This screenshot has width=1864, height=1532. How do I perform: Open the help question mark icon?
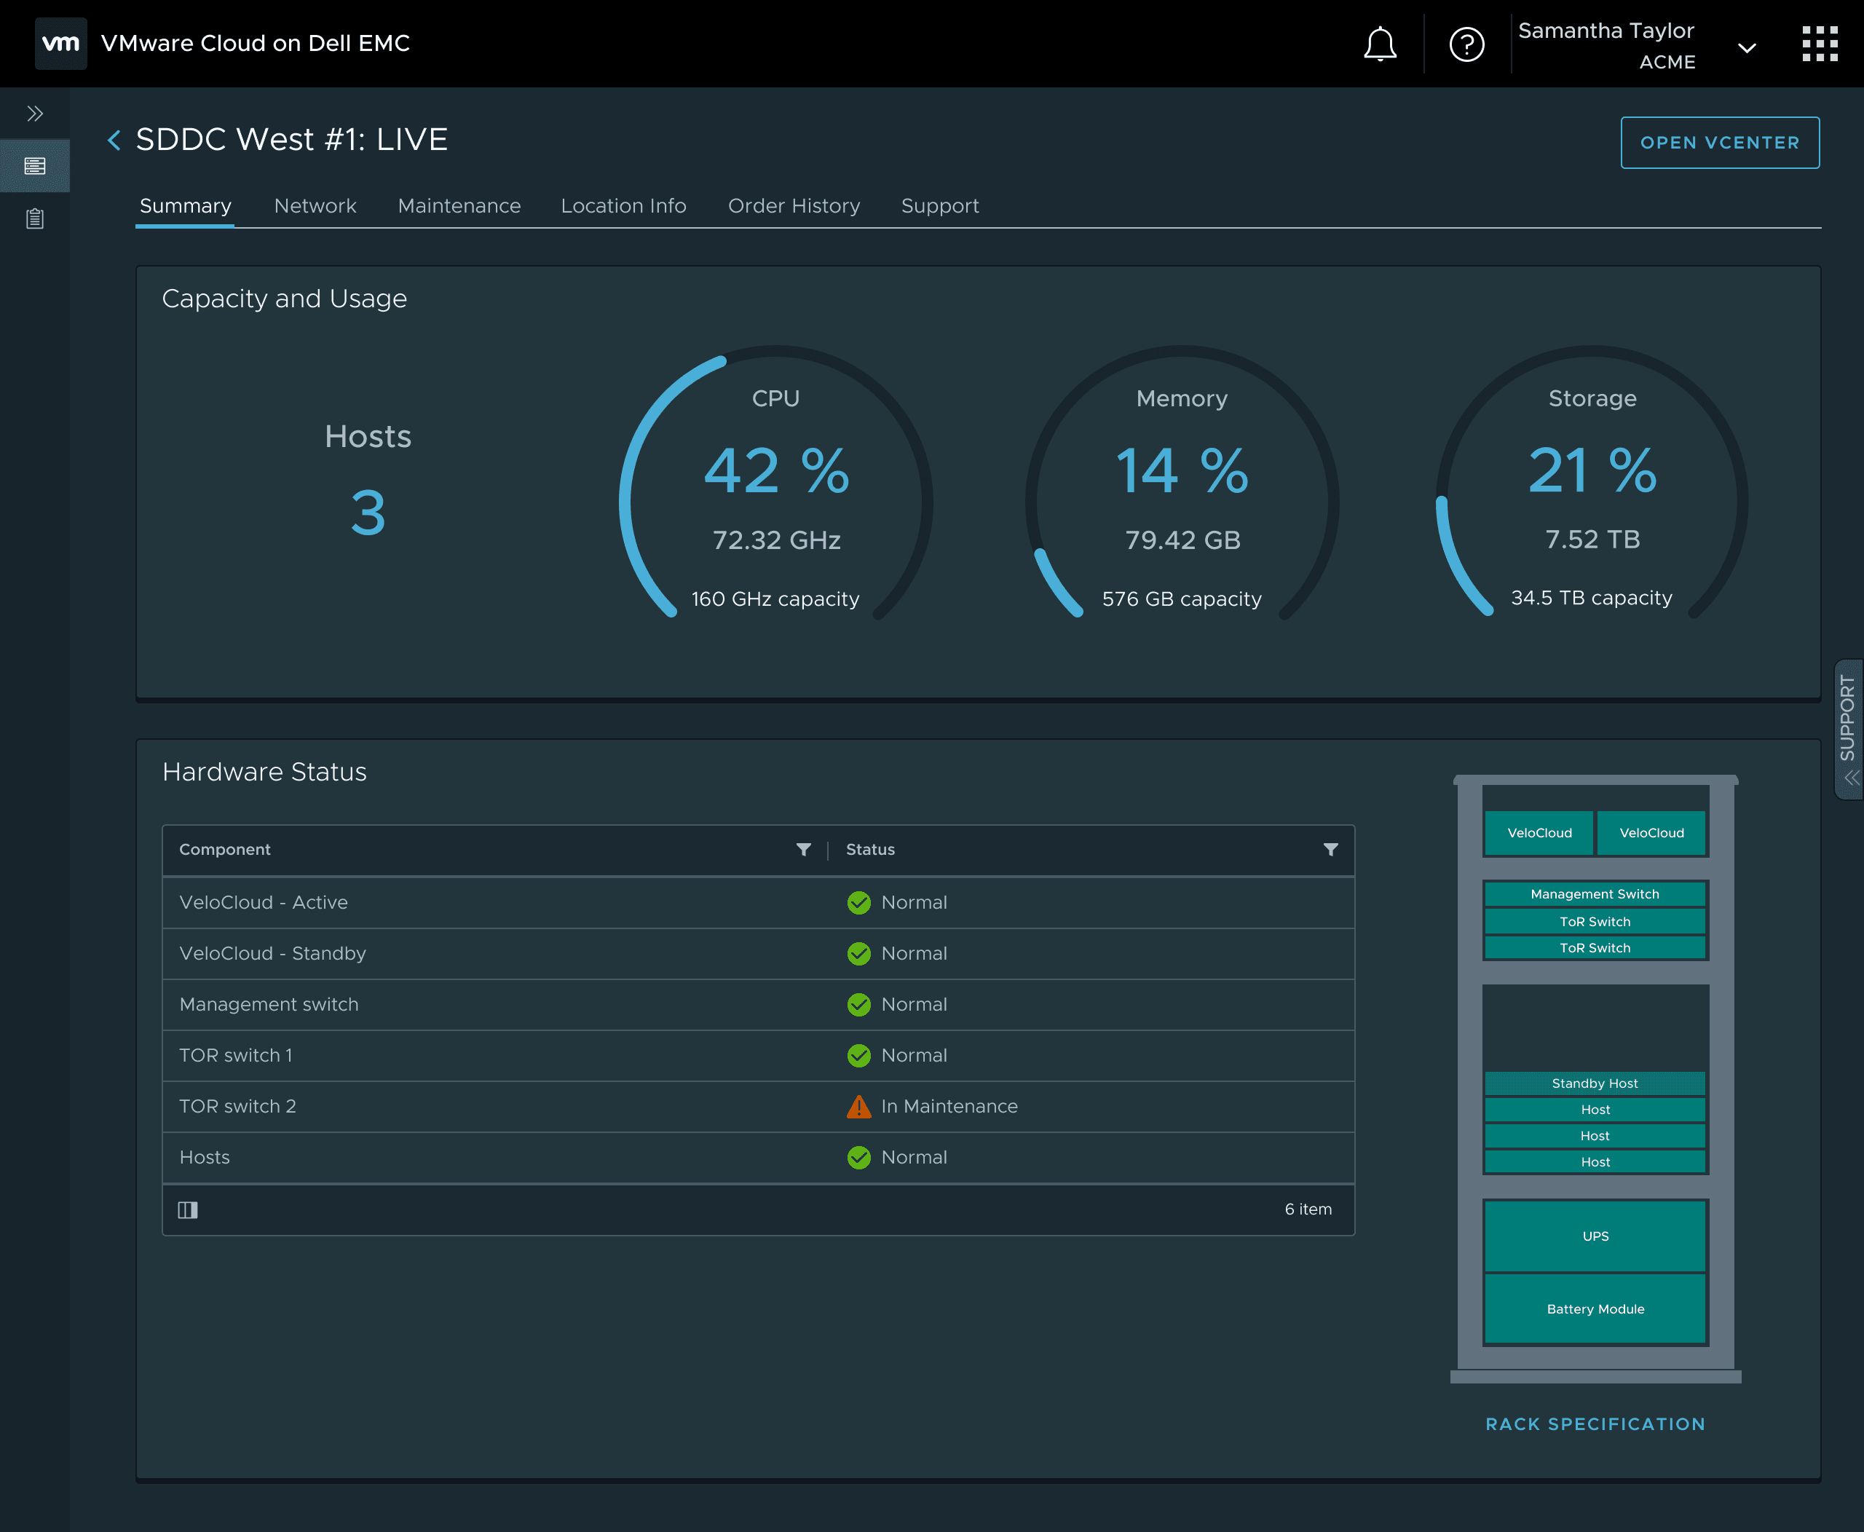point(1466,44)
